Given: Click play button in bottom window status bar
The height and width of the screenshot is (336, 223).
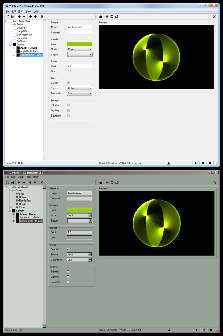Looking at the screenshot, I should pyautogui.click(x=197, y=330).
